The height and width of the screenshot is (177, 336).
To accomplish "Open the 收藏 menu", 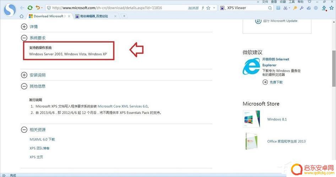I will coord(283,2).
